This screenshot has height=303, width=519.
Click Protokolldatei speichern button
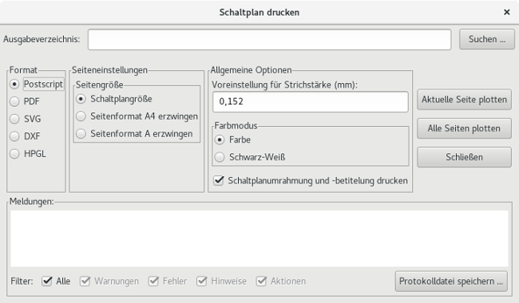click(x=451, y=281)
